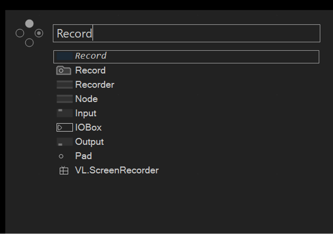Image resolution: width=333 pixels, height=234 pixels.
Task: Click the Output pin icon
Action: click(65, 142)
